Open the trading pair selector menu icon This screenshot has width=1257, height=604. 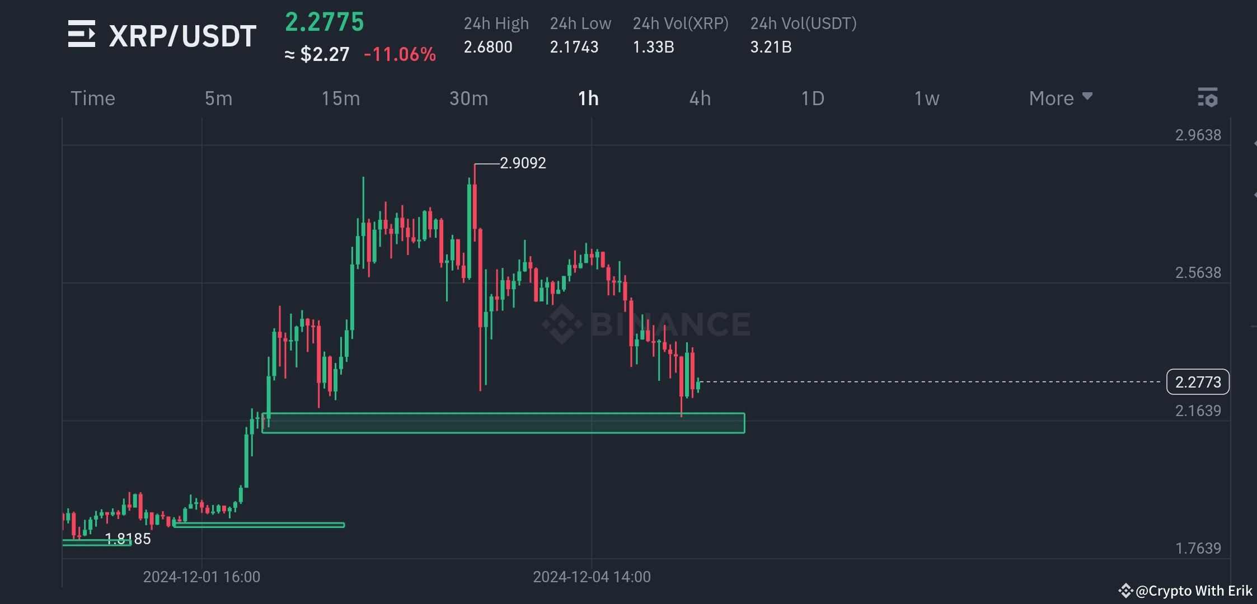(x=82, y=35)
